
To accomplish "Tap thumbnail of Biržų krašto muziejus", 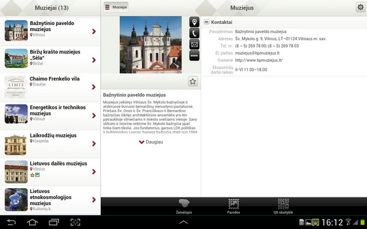I will (16, 59).
